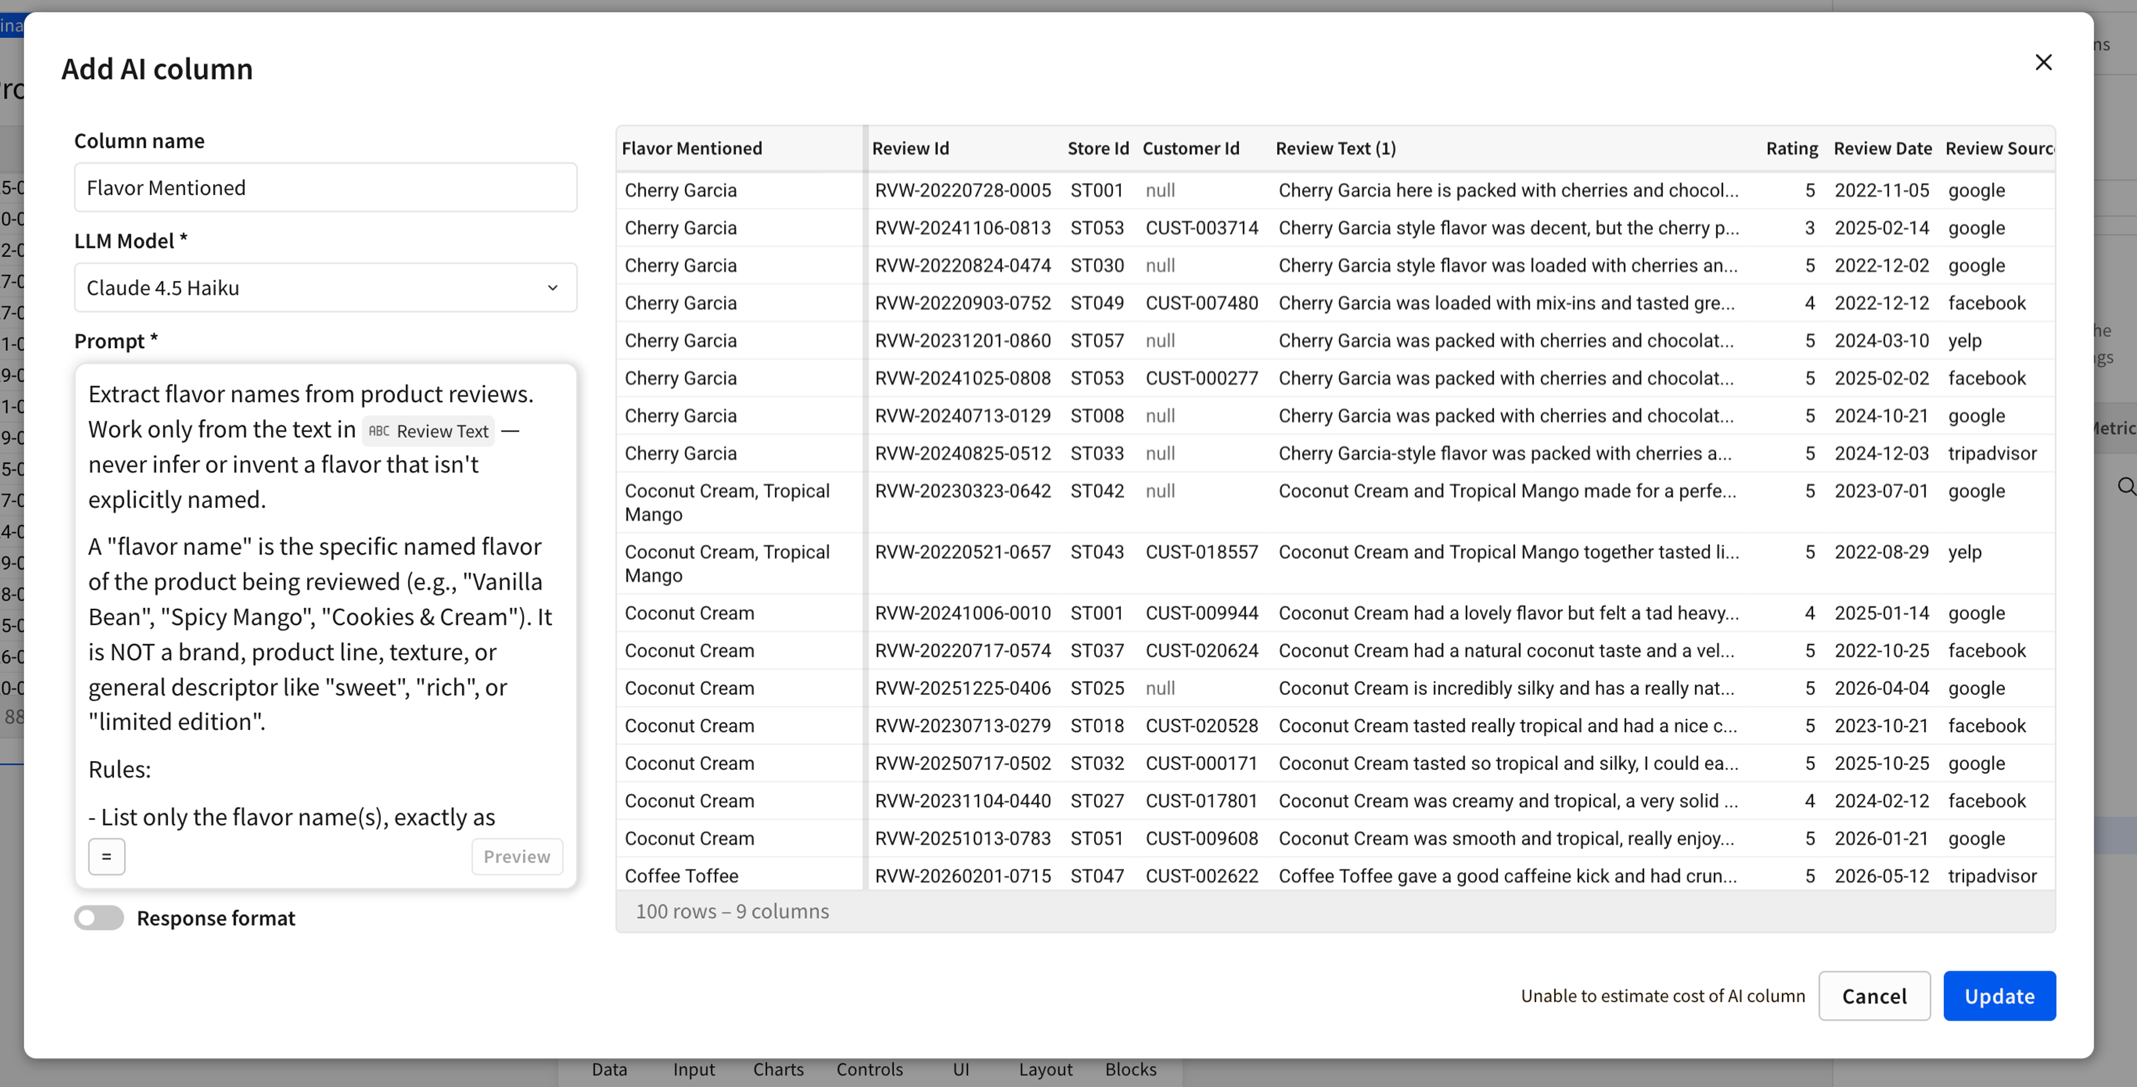Click the cost estimate message text
The width and height of the screenshot is (2137, 1087).
click(x=1662, y=996)
